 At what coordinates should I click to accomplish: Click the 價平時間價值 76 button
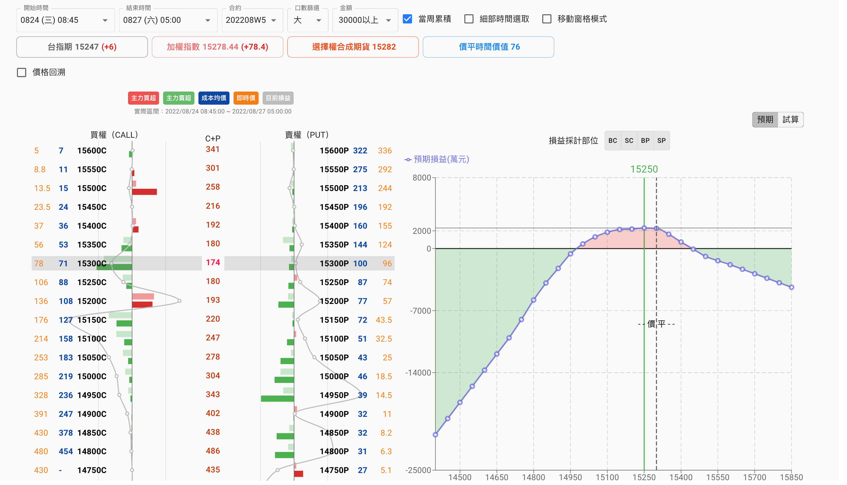(x=488, y=47)
